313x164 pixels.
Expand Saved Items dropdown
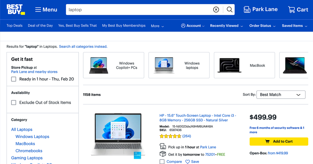pos(294,26)
